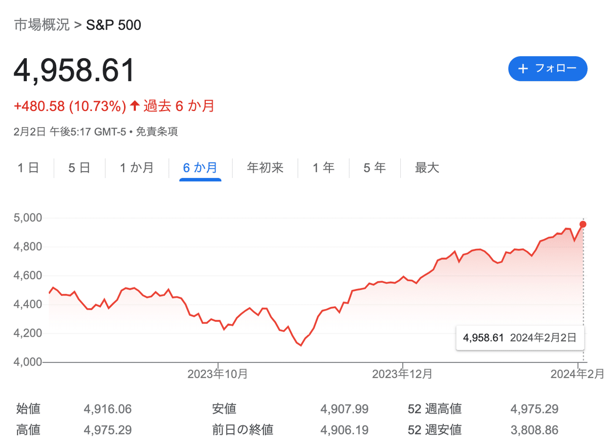Click the currently active 6 か月 tab
This screenshot has width=608, height=445.
click(201, 168)
